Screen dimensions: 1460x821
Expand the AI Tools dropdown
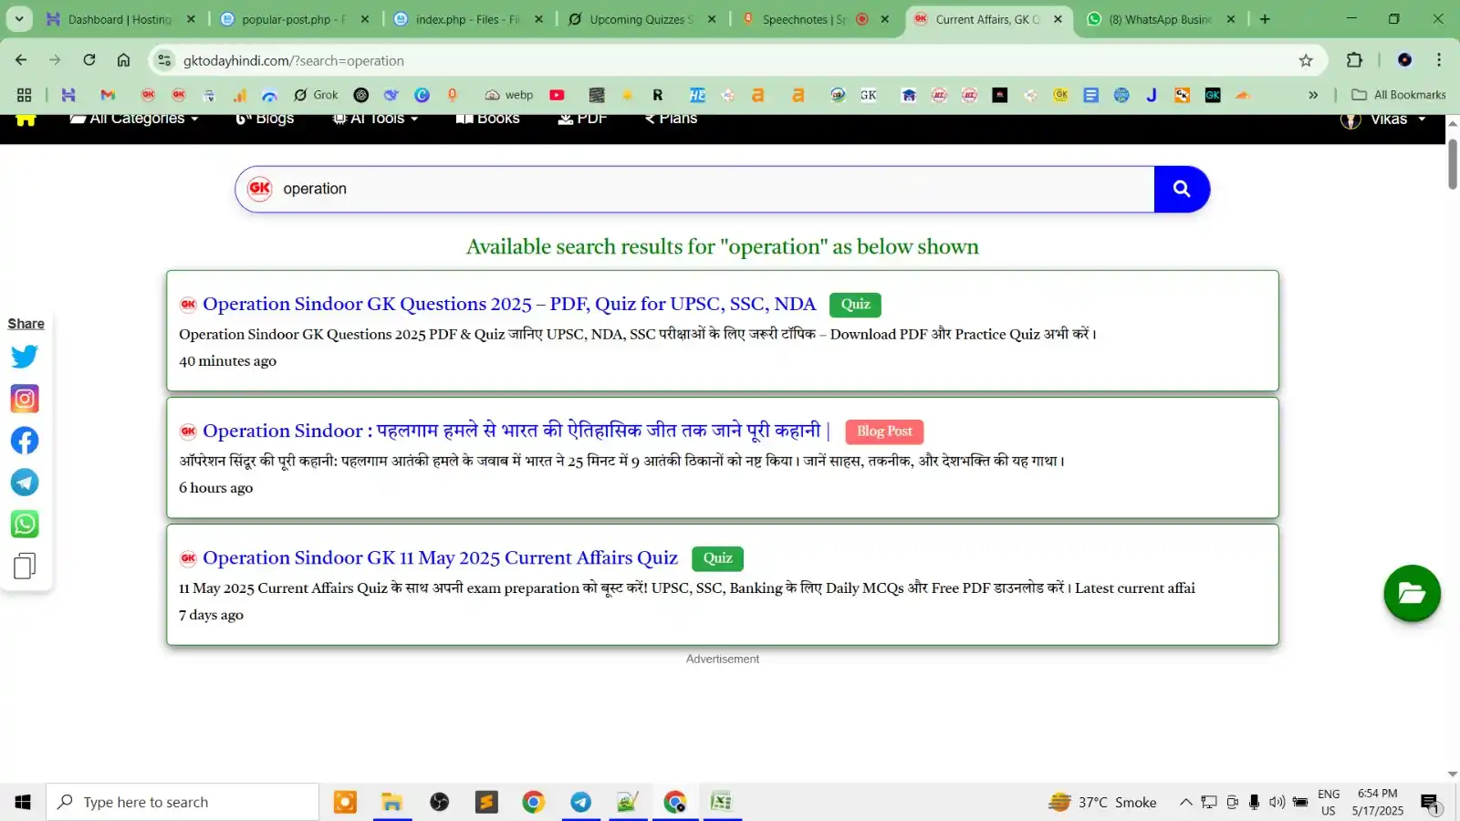pos(375,119)
